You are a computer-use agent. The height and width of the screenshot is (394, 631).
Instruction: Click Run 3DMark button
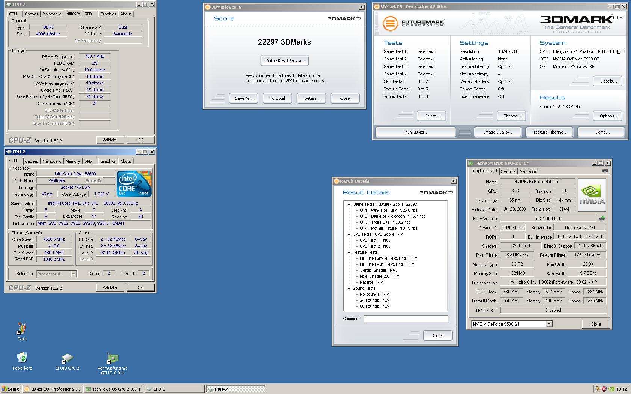415,132
